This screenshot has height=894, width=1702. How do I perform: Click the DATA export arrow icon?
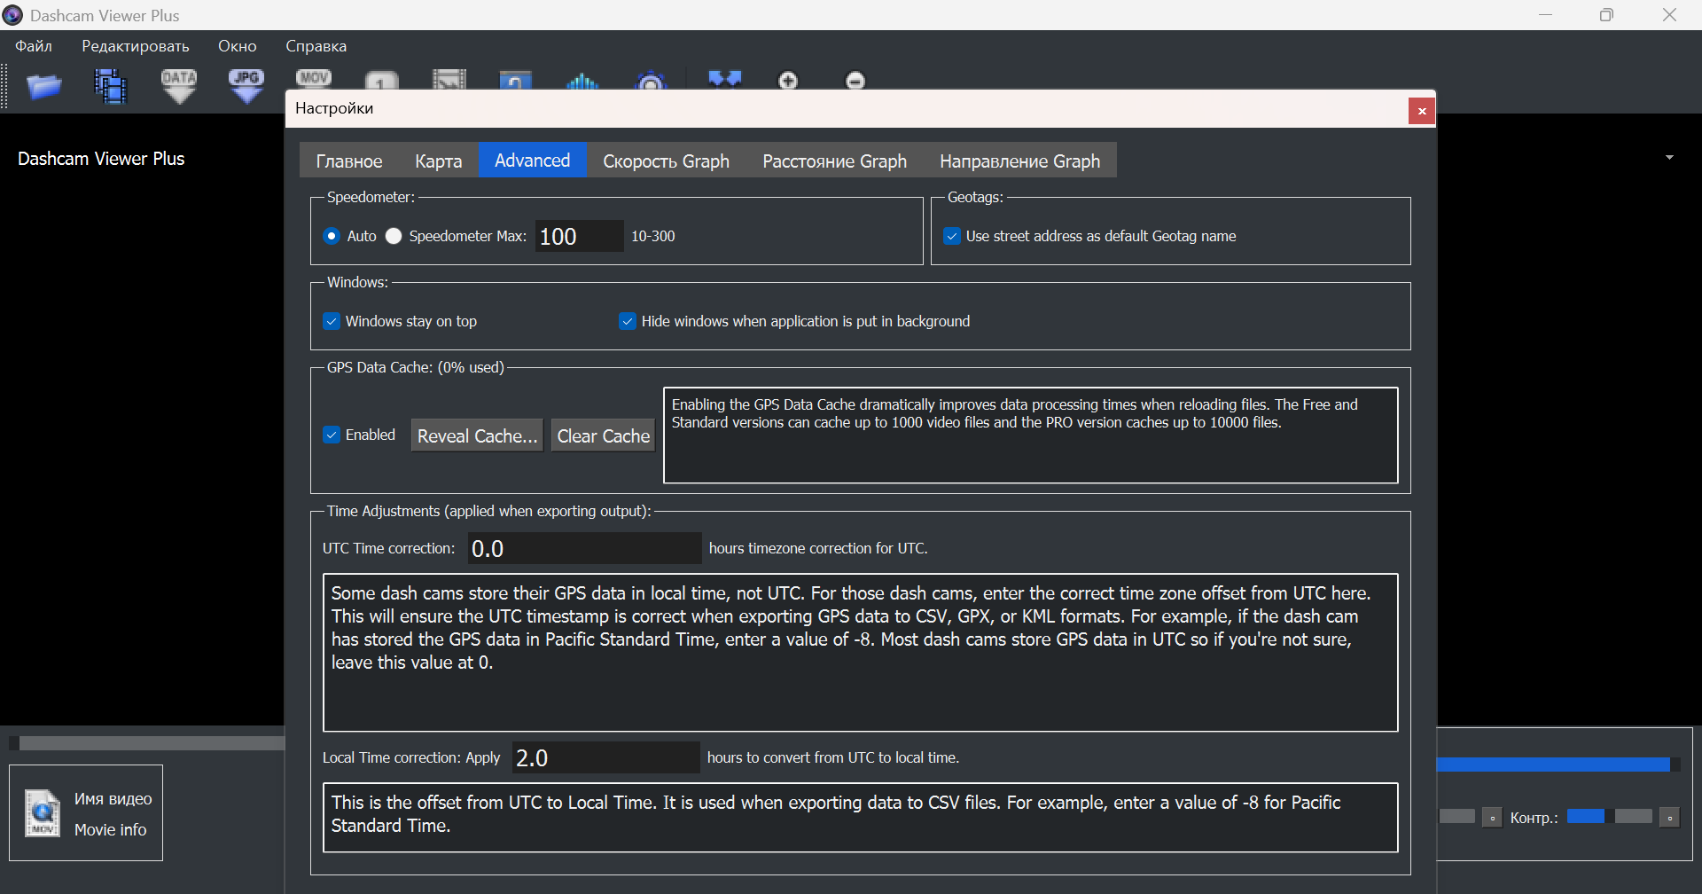point(179,86)
